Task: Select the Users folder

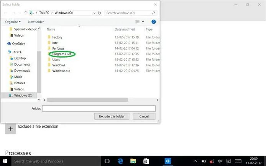Action: click(56, 59)
